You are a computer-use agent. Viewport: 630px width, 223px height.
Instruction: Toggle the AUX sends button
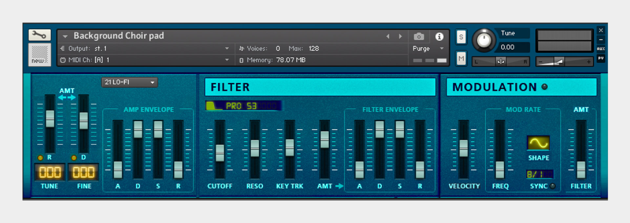[601, 49]
